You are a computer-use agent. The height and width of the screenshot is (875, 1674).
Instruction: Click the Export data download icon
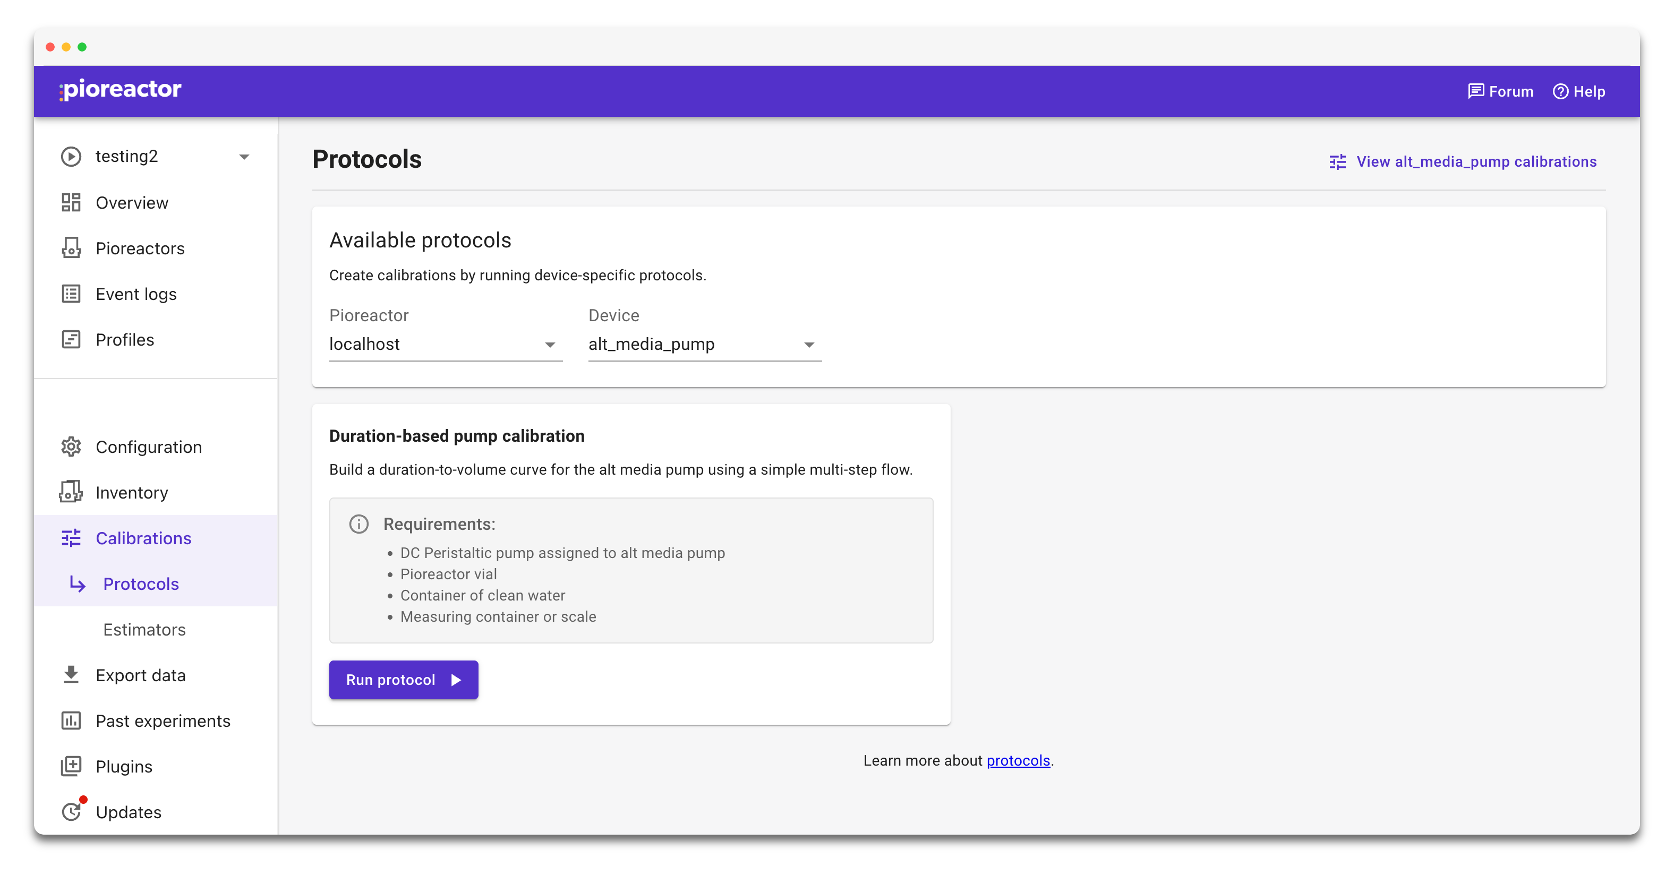(x=72, y=675)
